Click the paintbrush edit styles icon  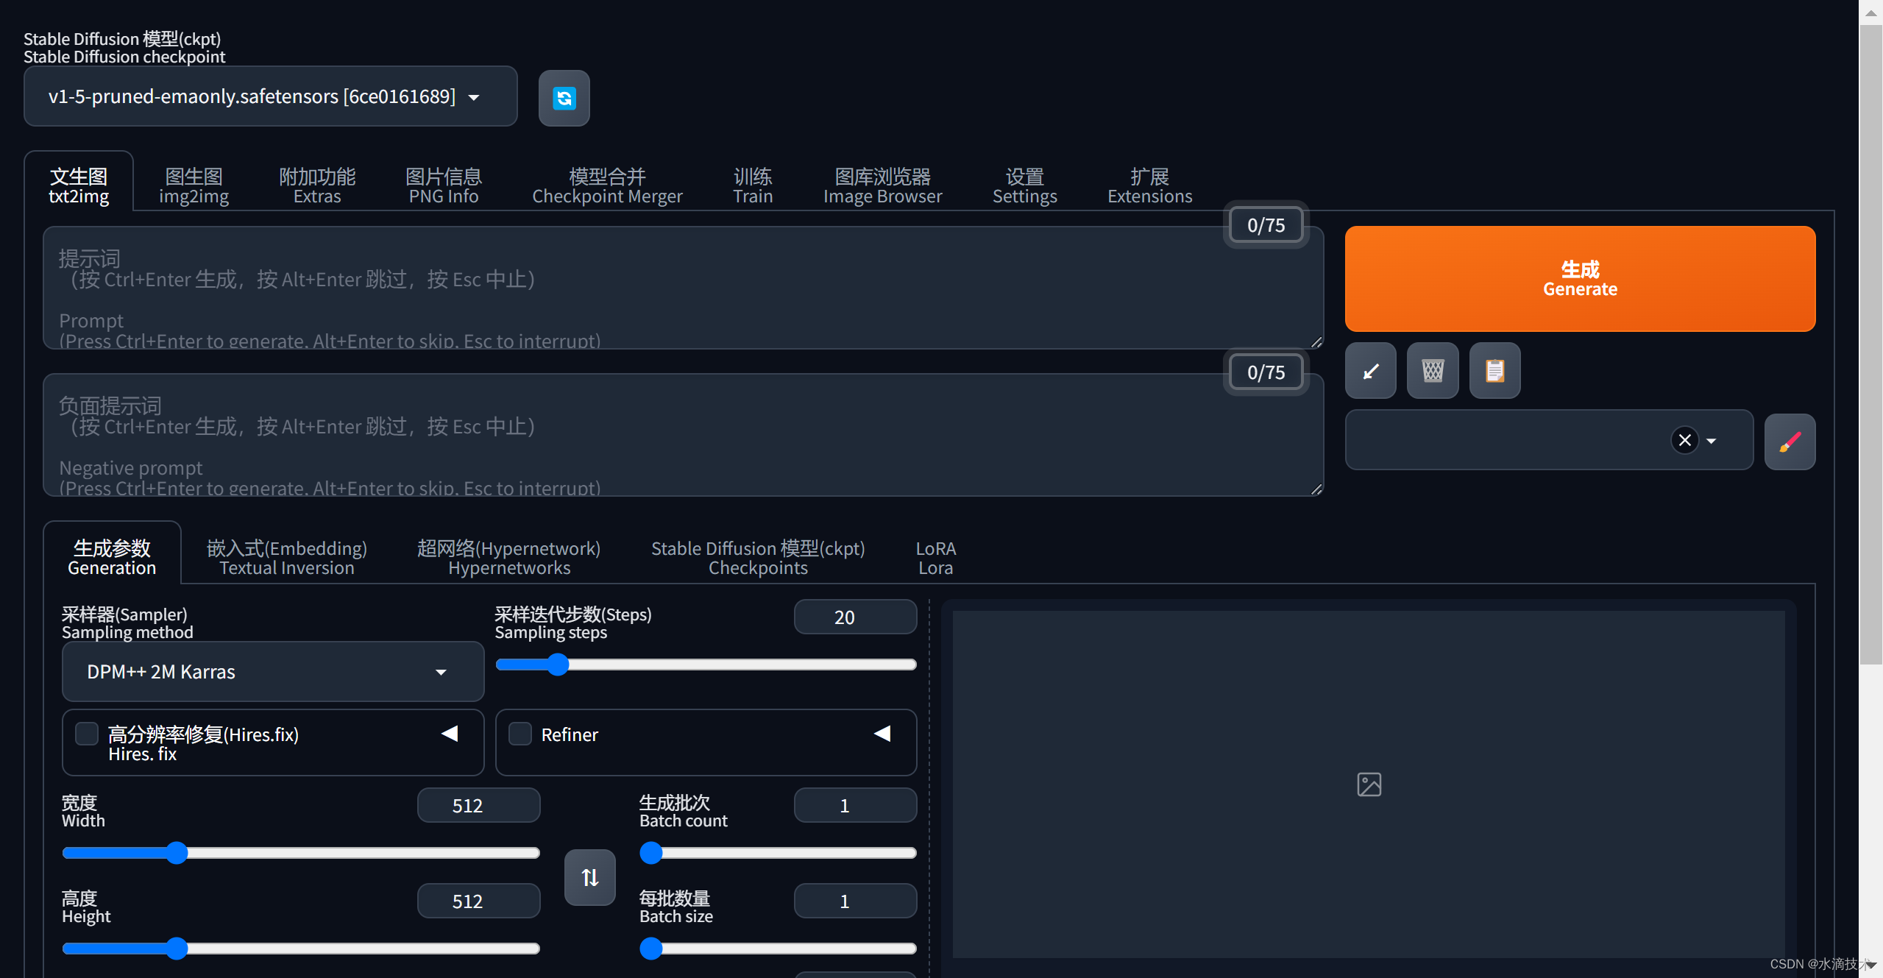point(1789,442)
